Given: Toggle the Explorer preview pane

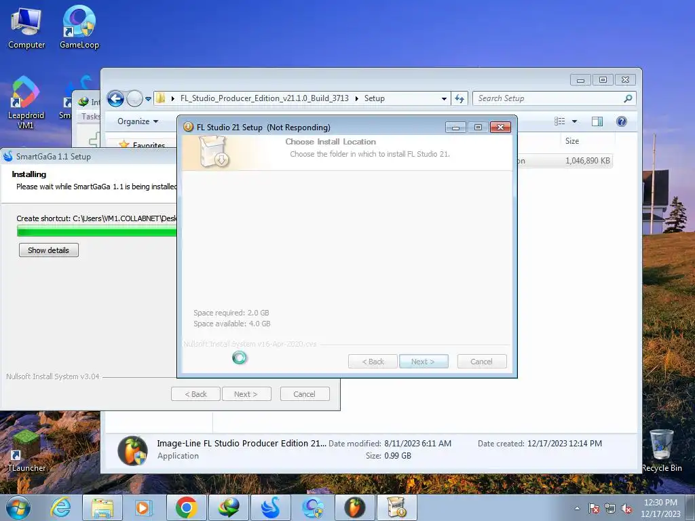Looking at the screenshot, I should (597, 121).
